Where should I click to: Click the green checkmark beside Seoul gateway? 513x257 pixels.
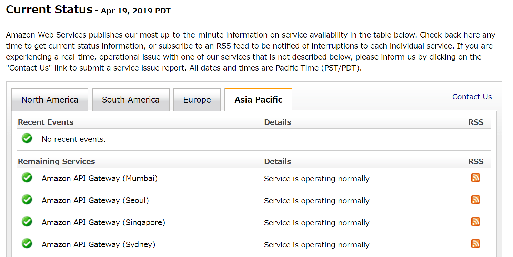click(27, 200)
